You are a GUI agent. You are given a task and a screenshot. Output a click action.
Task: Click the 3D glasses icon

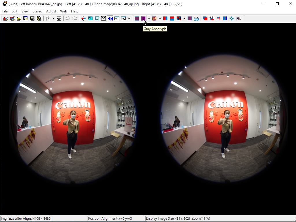(196, 18)
